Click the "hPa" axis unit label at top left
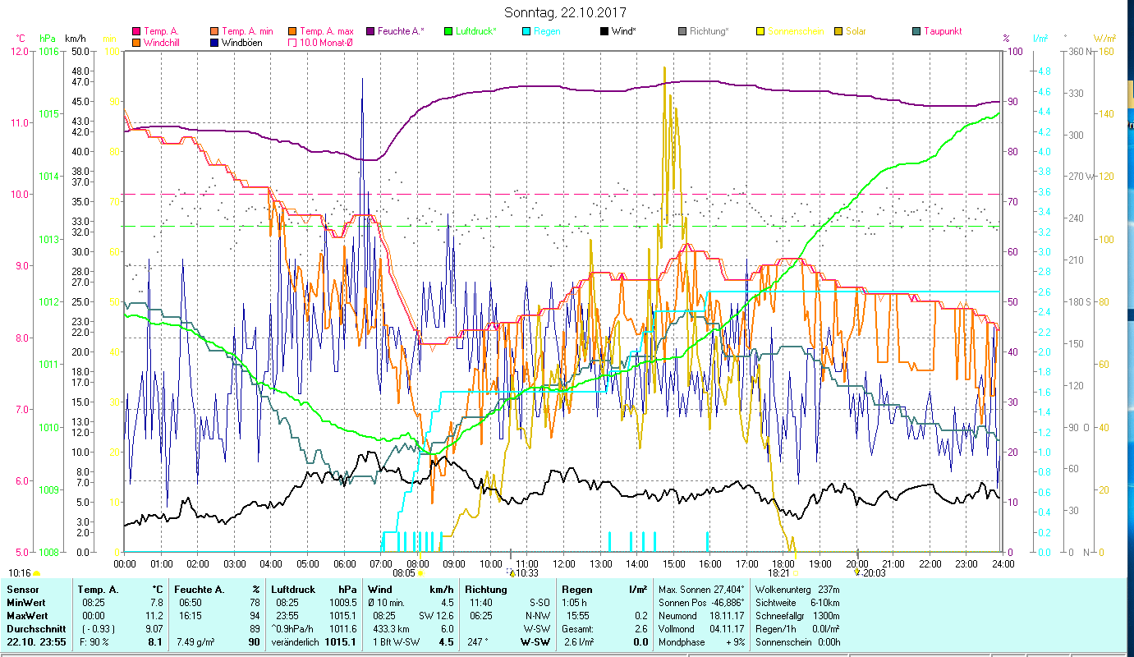The width and height of the screenshot is (1134, 657). click(x=48, y=39)
